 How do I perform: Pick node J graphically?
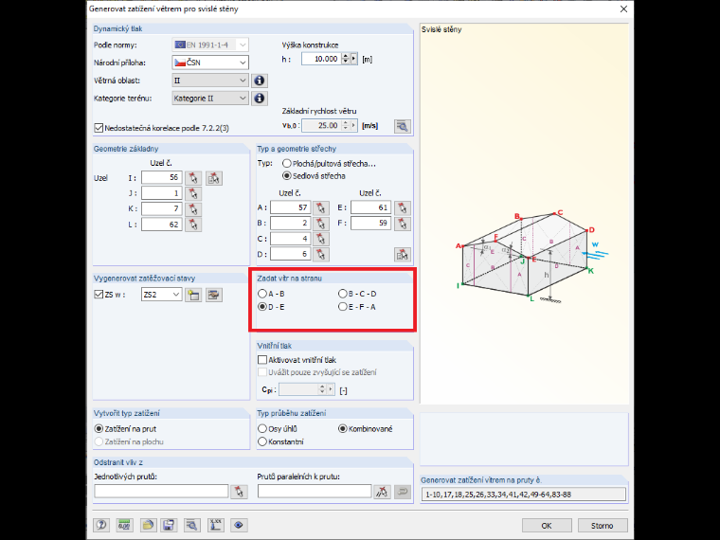click(193, 193)
